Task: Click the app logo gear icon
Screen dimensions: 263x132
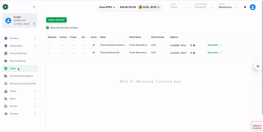Action: [x=6, y=7]
